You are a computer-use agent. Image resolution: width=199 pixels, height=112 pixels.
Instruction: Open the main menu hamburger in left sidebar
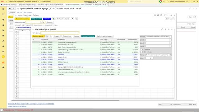3,9
